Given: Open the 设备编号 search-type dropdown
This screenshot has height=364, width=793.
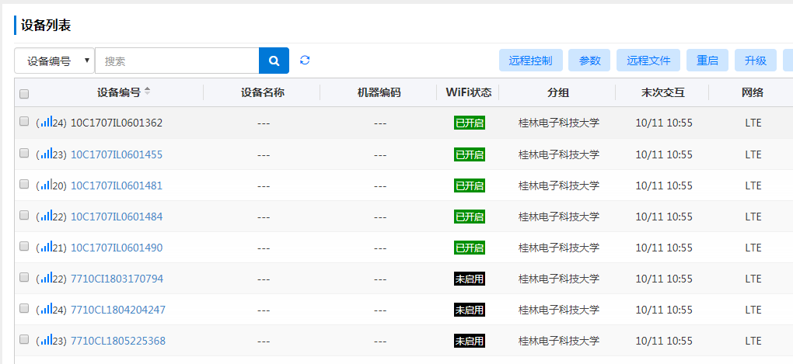Looking at the screenshot, I should click(x=54, y=61).
